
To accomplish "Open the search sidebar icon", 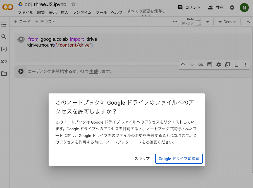I will point(4,37).
